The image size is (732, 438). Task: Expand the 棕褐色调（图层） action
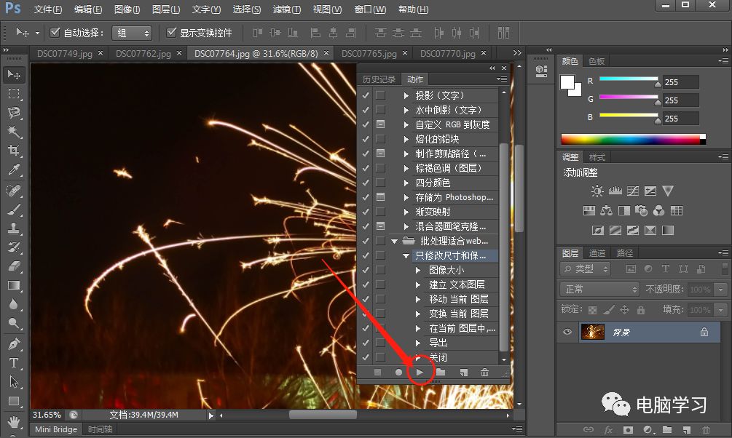[406, 168]
